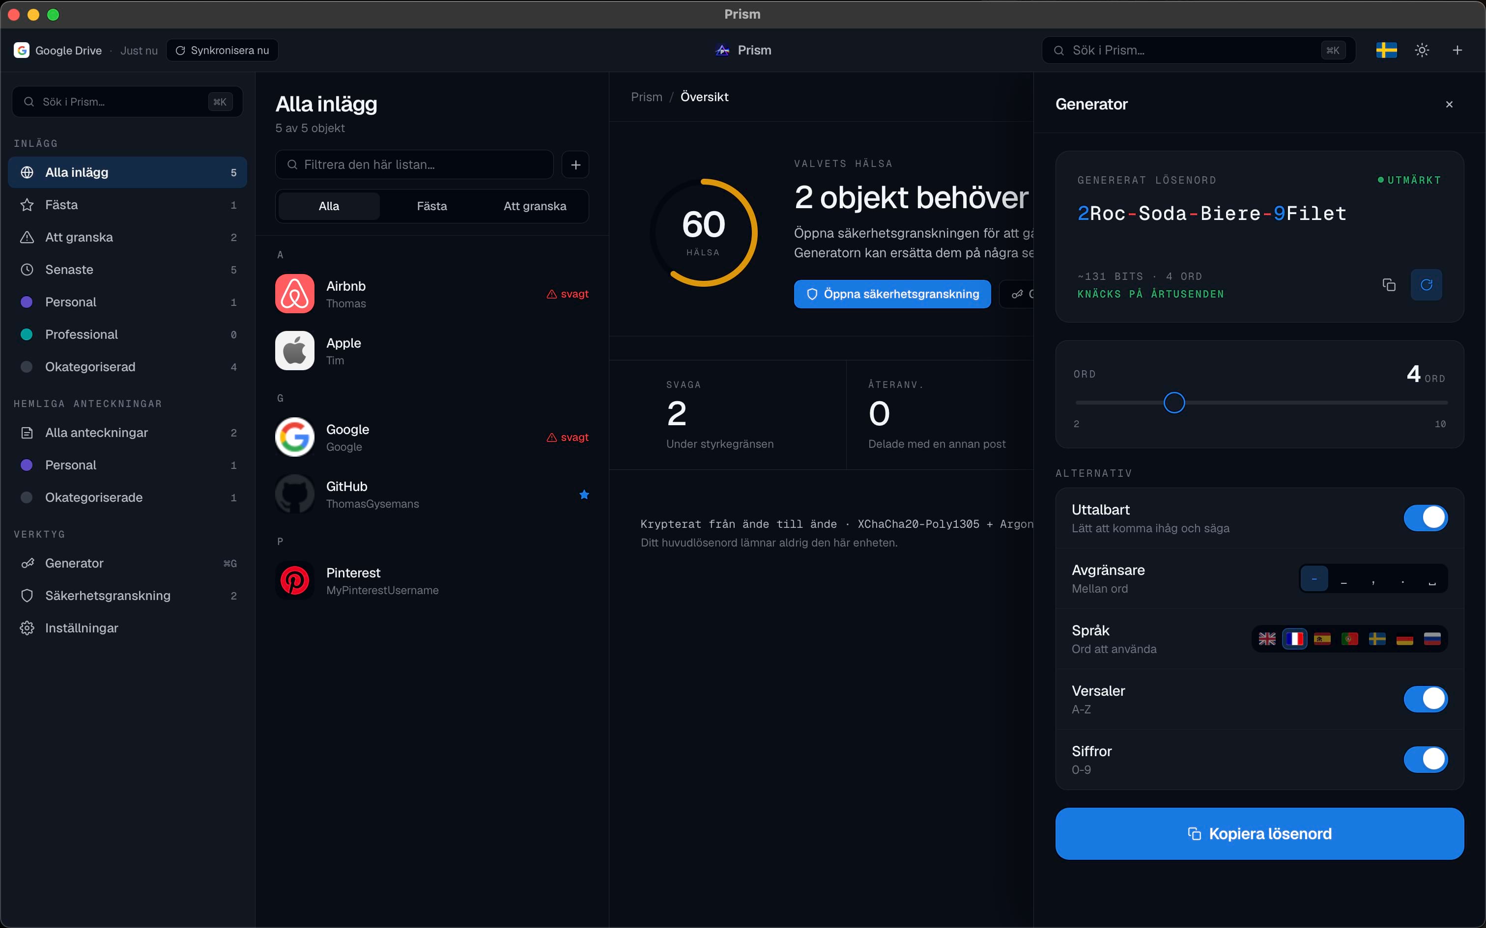Screen dimensions: 1486x928
Task: Click the Återanv. count stat card
Action: pyautogui.click(x=941, y=415)
